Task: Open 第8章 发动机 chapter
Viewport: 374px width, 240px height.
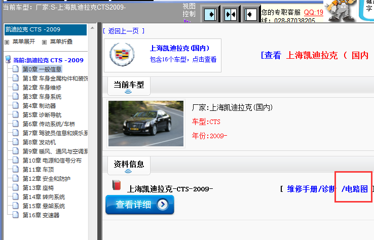Action: (39, 142)
